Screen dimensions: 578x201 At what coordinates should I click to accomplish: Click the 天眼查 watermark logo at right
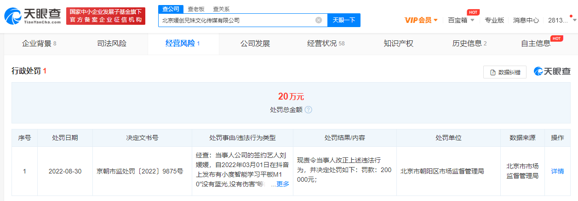coord(552,72)
